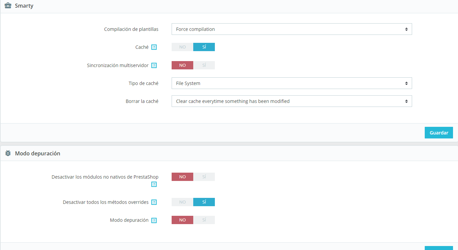Choose SÍ for Desactivar módulos no nativos
Viewport: 458px width, 250px height.
pos(204,177)
